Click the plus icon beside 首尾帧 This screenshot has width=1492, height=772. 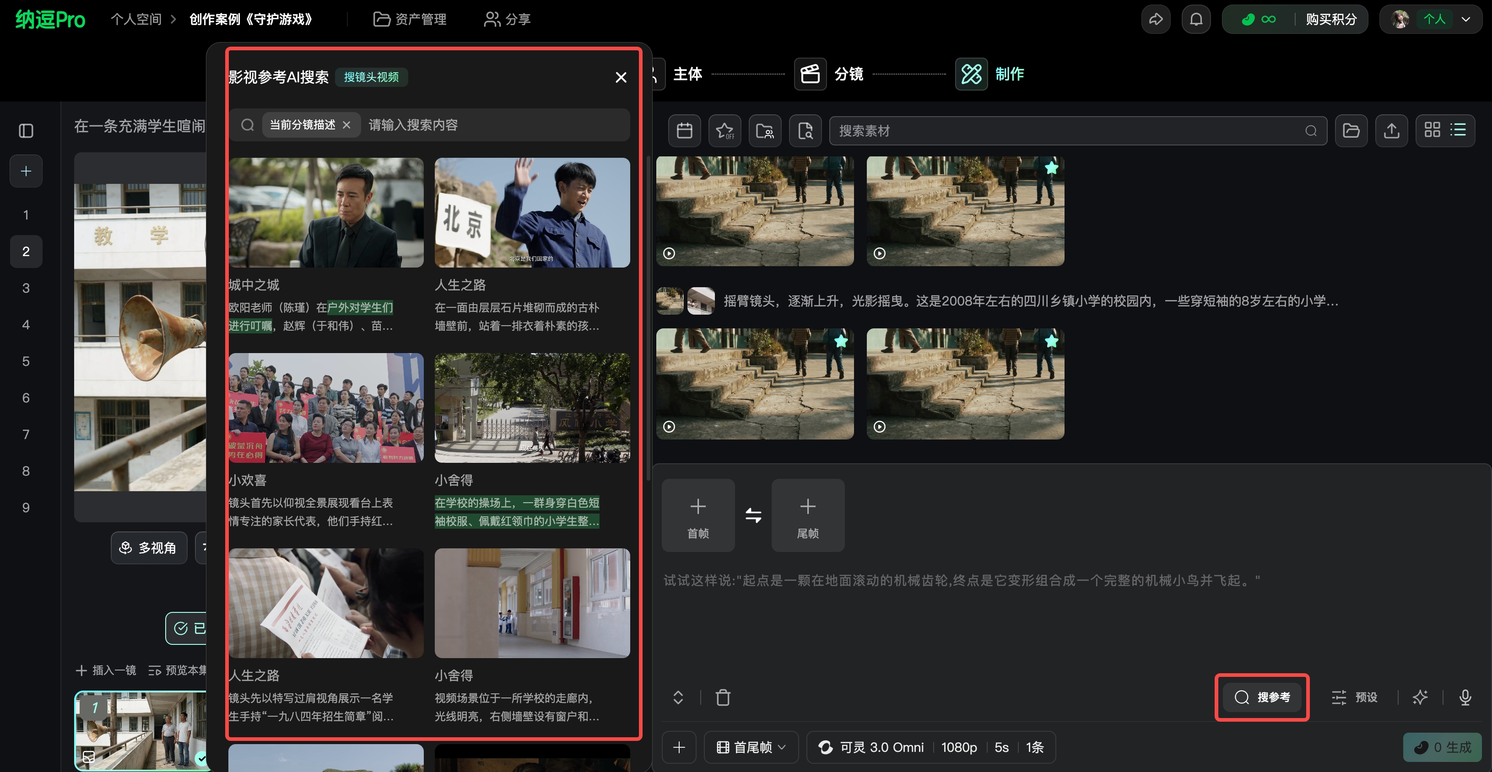(679, 747)
